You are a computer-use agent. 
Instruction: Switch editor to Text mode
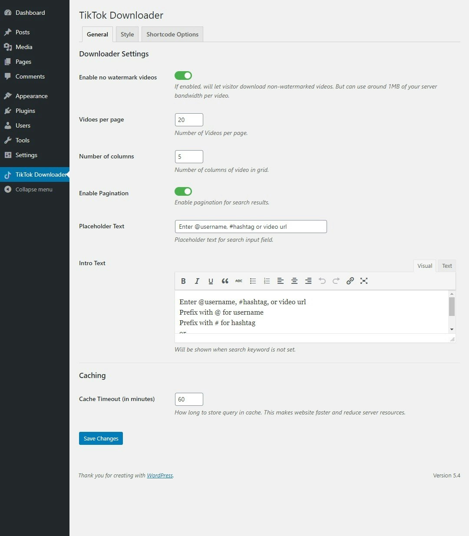tap(447, 266)
